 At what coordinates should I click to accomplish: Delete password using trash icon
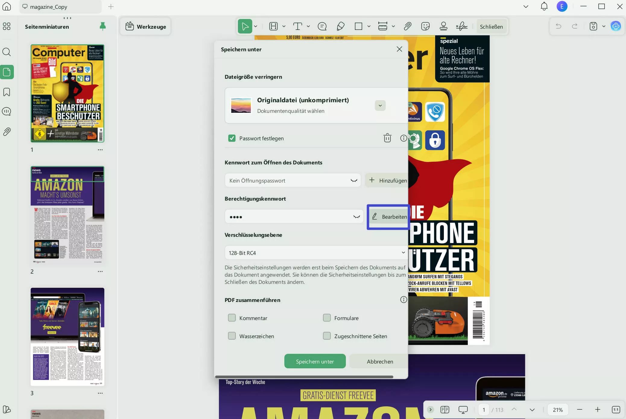387,138
